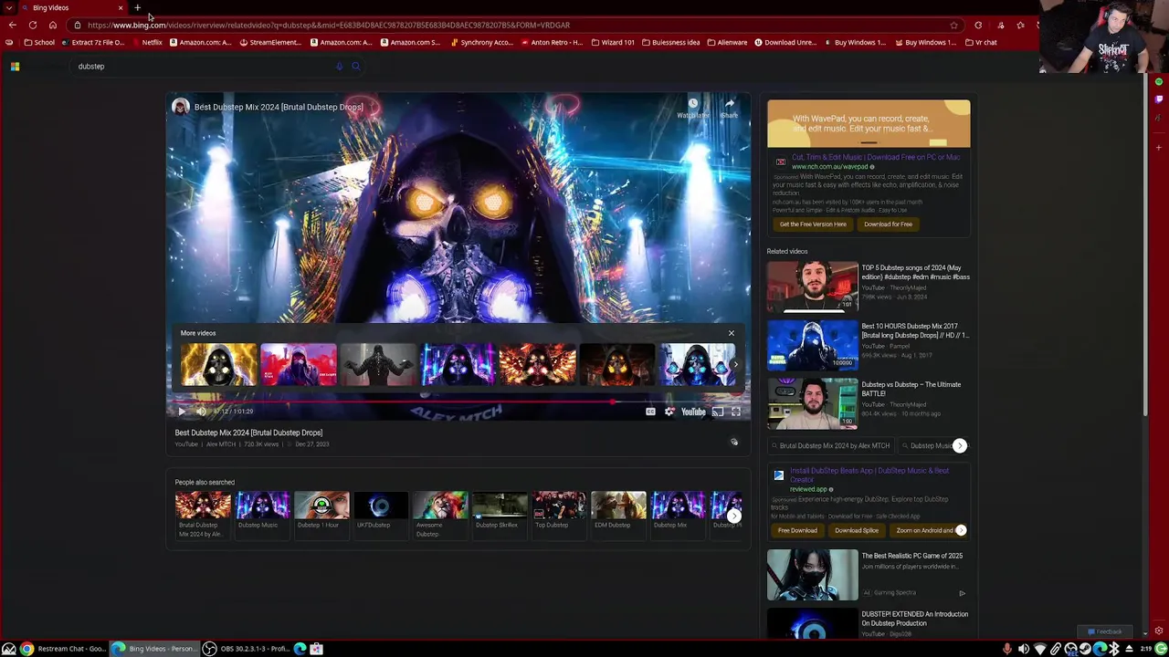The height and width of the screenshot is (657, 1169).
Task: Toggle closed captions on the video player
Action: tap(650, 412)
